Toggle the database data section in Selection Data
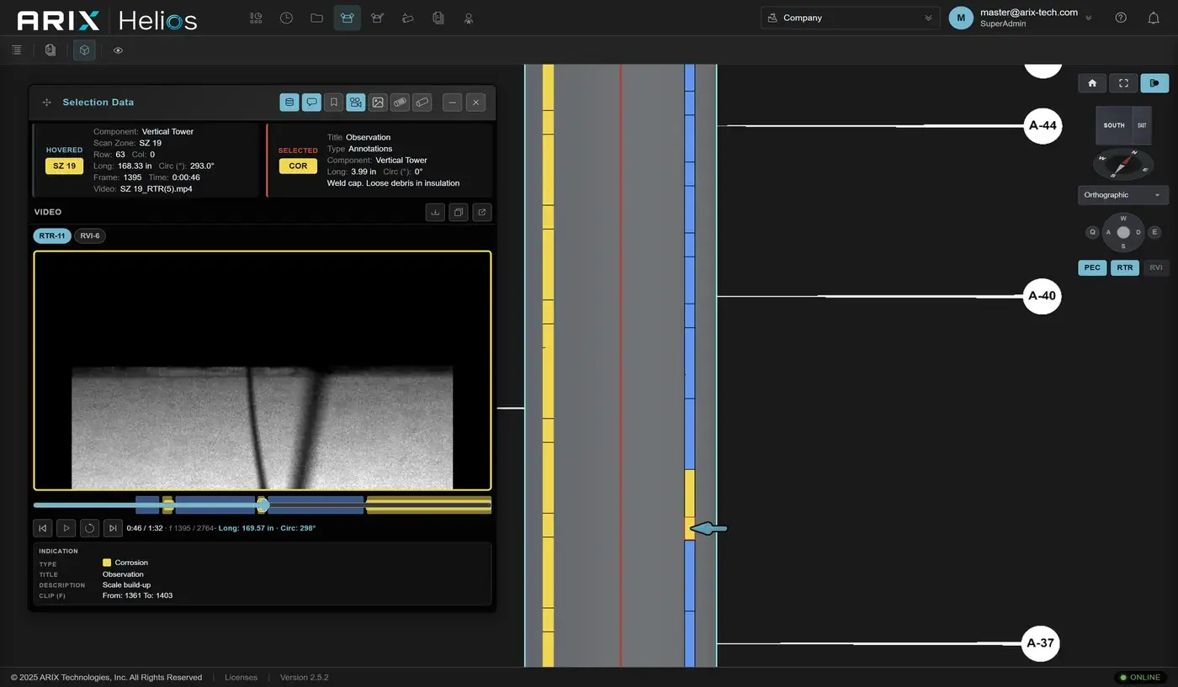The height and width of the screenshot is (687, 1178). tap(289, 103)
